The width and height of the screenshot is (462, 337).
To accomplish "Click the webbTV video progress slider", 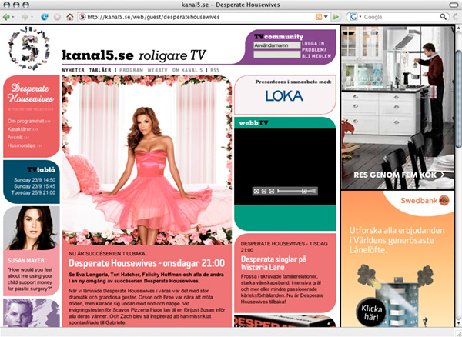I will [x=292, y=191].
